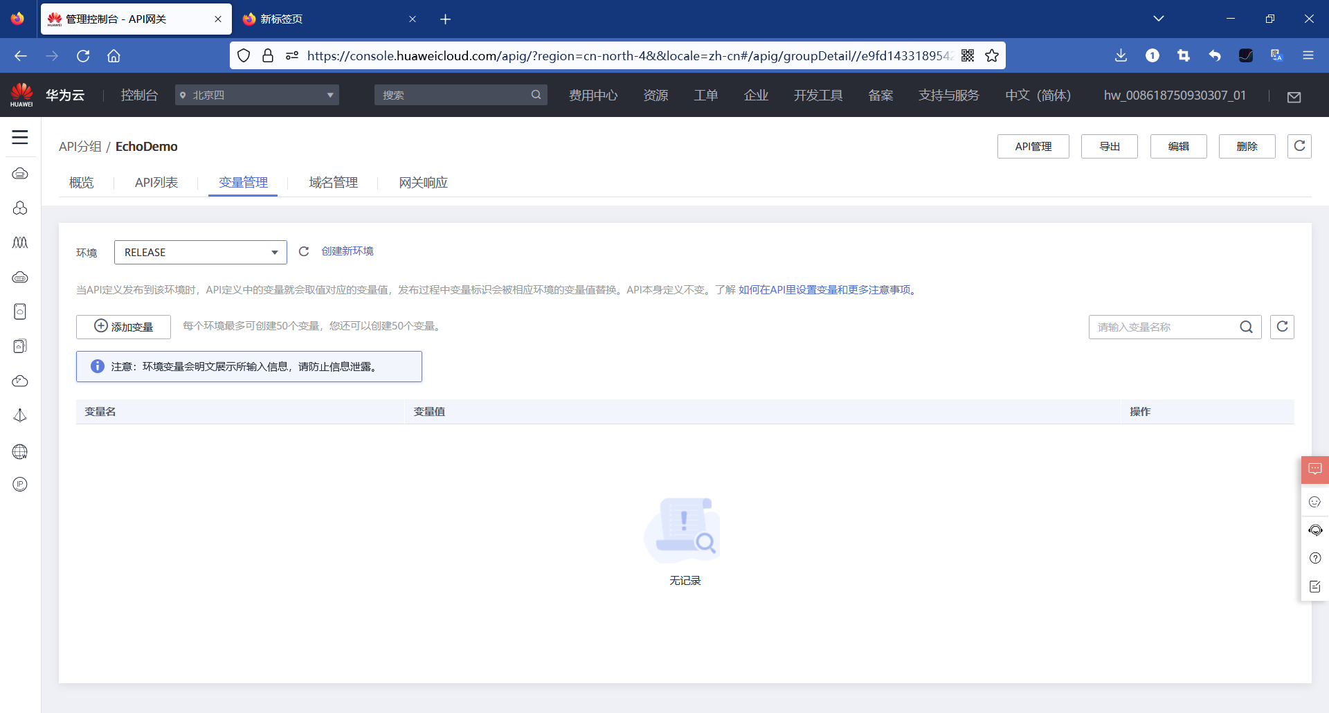
Task: Click the feedback chat icon on right edge
Action: pos(1314,469)
